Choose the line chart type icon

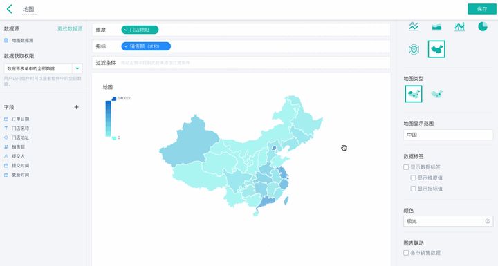coord(414,26)
